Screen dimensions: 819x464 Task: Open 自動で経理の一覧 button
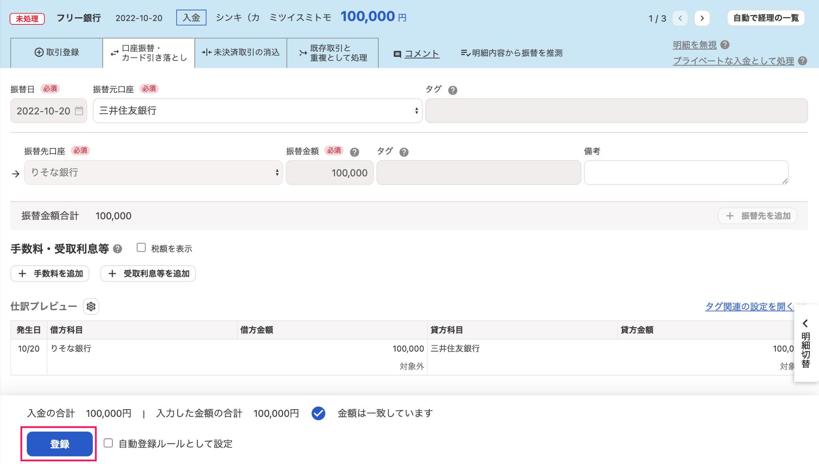point(766,18)
